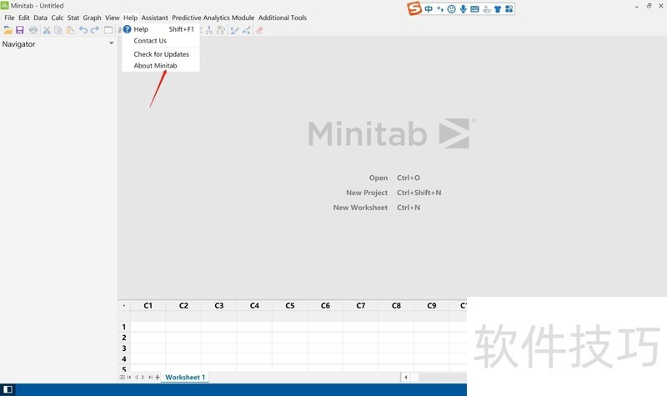Go to previous worksheet tab arrow

click(x=137, y=378)
